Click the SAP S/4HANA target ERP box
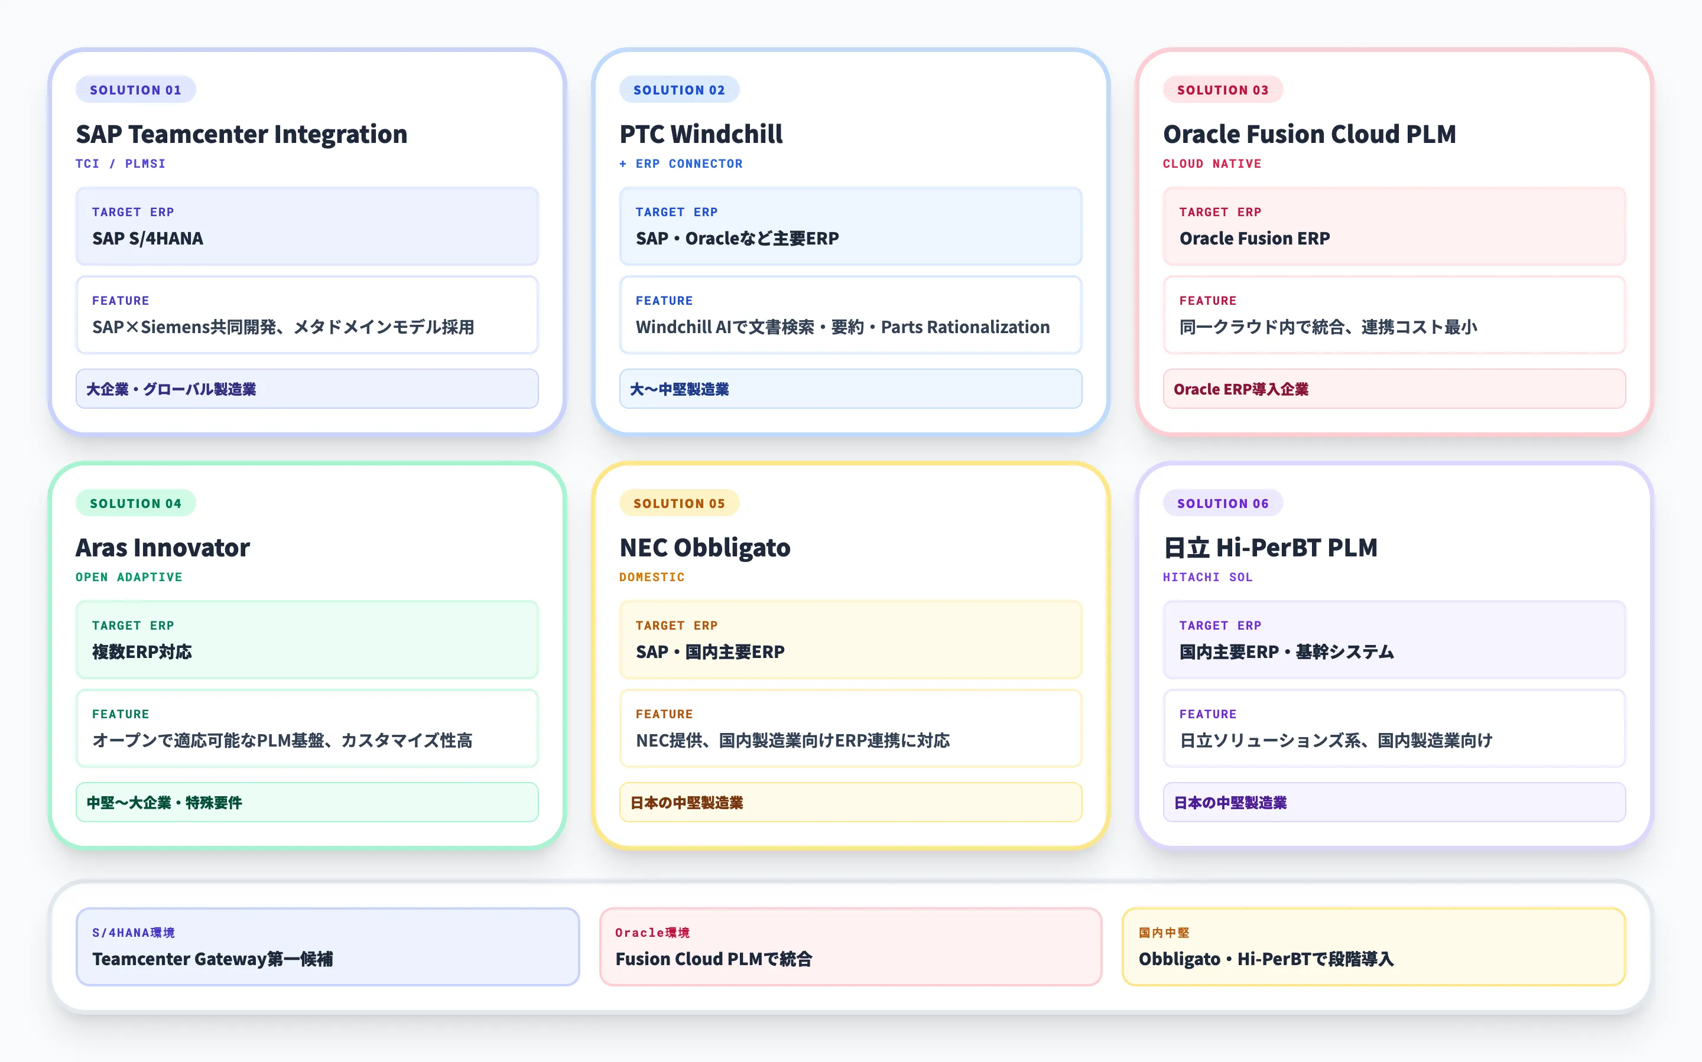The width and height of the screenshot is (1702, 1062). pos(307,226)
